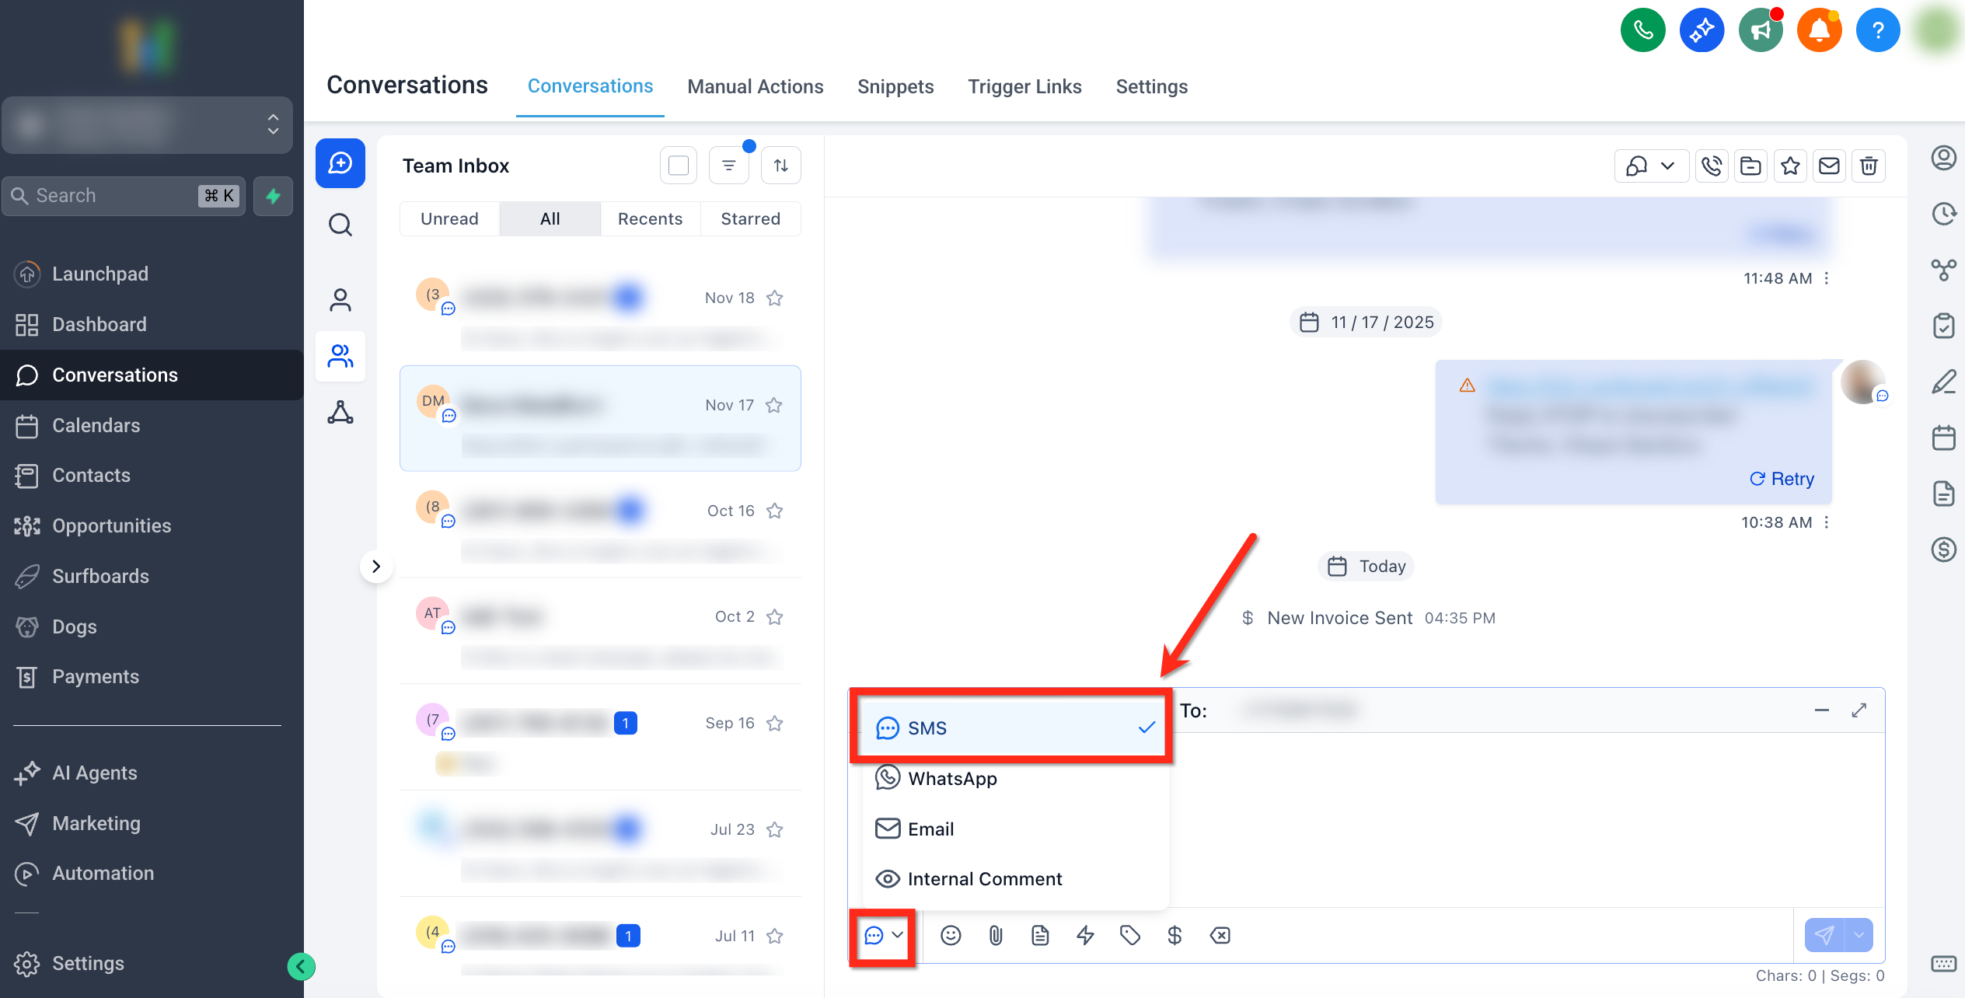Click the tag icon in composer toolbar
The image size is (1965, 998).
[x=1129, y=935]
